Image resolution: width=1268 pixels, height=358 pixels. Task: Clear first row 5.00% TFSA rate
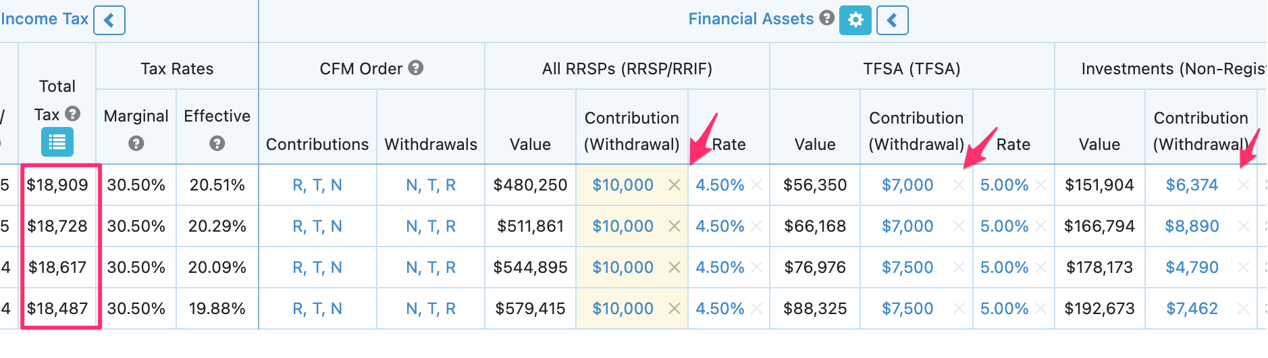point(1041,185)
